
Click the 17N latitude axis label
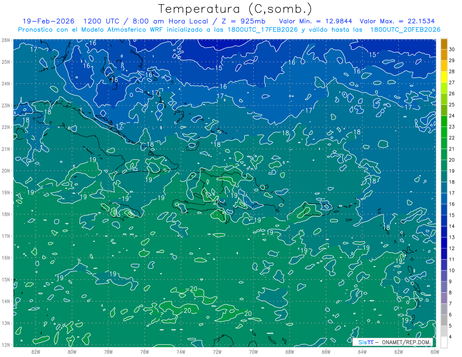pyautogui.click(x=5, y=236)
